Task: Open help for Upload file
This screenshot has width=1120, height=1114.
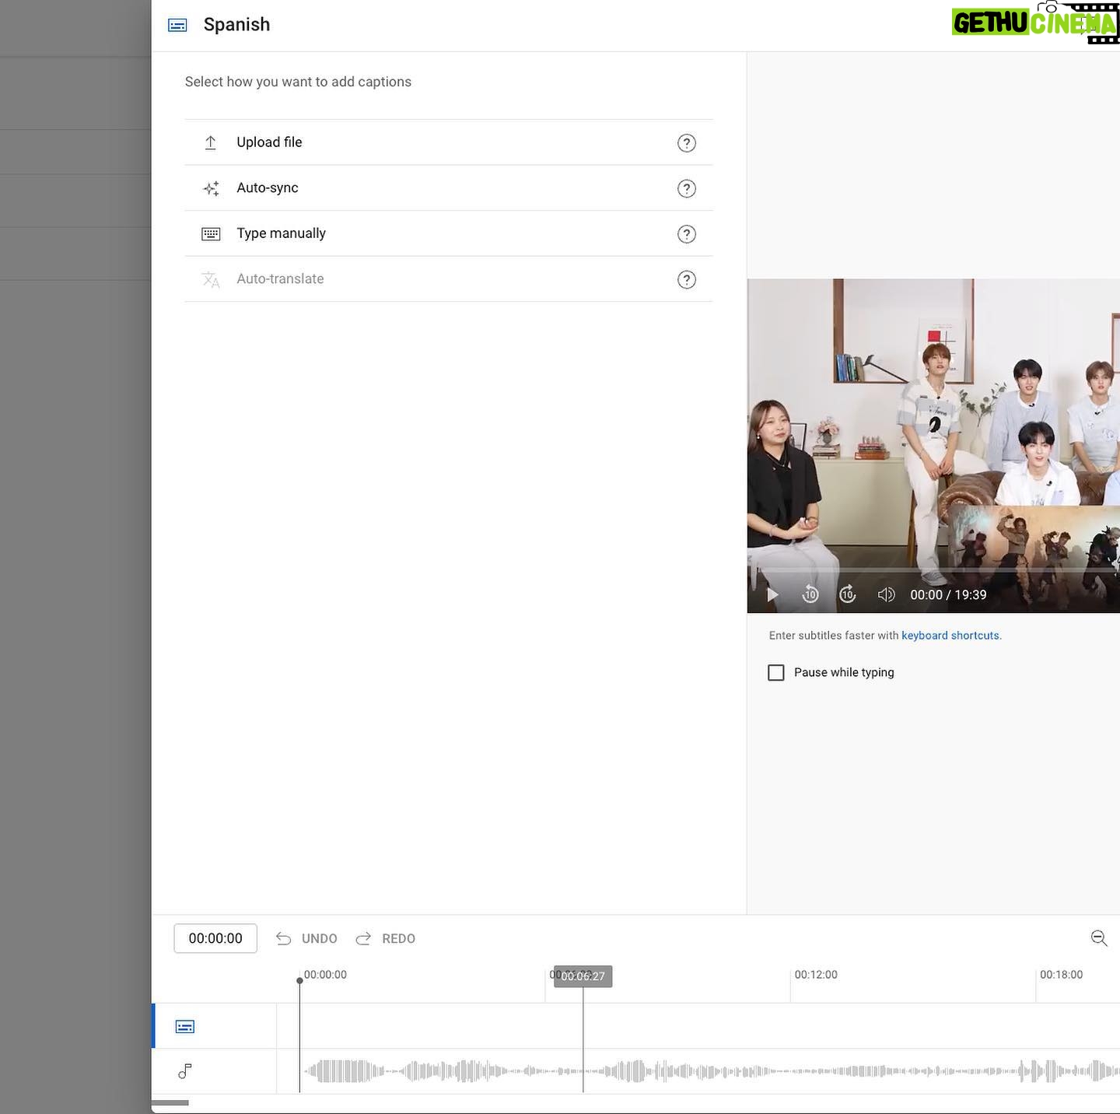Action: tap(686, 143)
